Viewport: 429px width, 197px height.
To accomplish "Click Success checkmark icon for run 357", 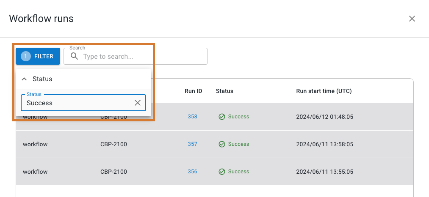I will [221, 144].
